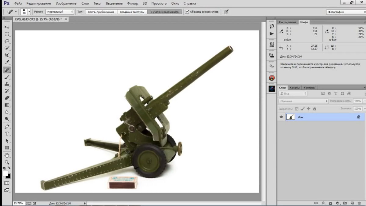Activate the Horizontal Type tool
The image size is (366, 206).
coord(7,134)
